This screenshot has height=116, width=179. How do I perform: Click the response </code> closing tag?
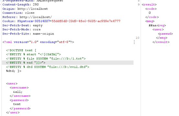[152, 17]
